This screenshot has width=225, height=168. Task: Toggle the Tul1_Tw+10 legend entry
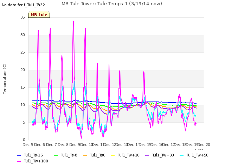(x=125, y=155)
